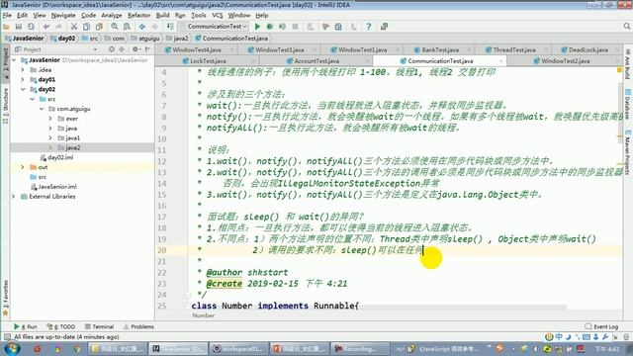Expand the out folder node
The height and width of the screenshot is (356, 633).
(x=23, y=167)
